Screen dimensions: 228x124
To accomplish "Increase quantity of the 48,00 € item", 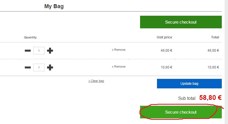I will [50, 50].
